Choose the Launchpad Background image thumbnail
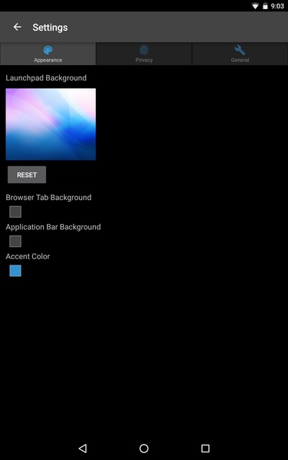The height and width of the screenshot is (460, 288). coord(51,124)
